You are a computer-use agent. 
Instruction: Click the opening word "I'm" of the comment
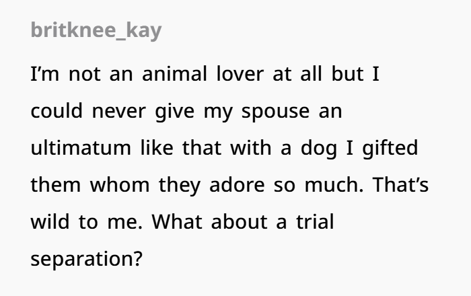tap(45, 73)
